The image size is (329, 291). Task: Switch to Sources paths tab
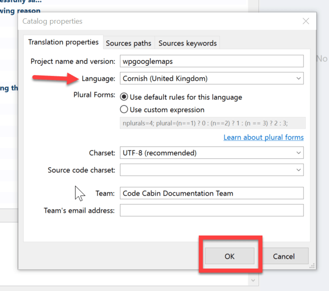[129, 43]
